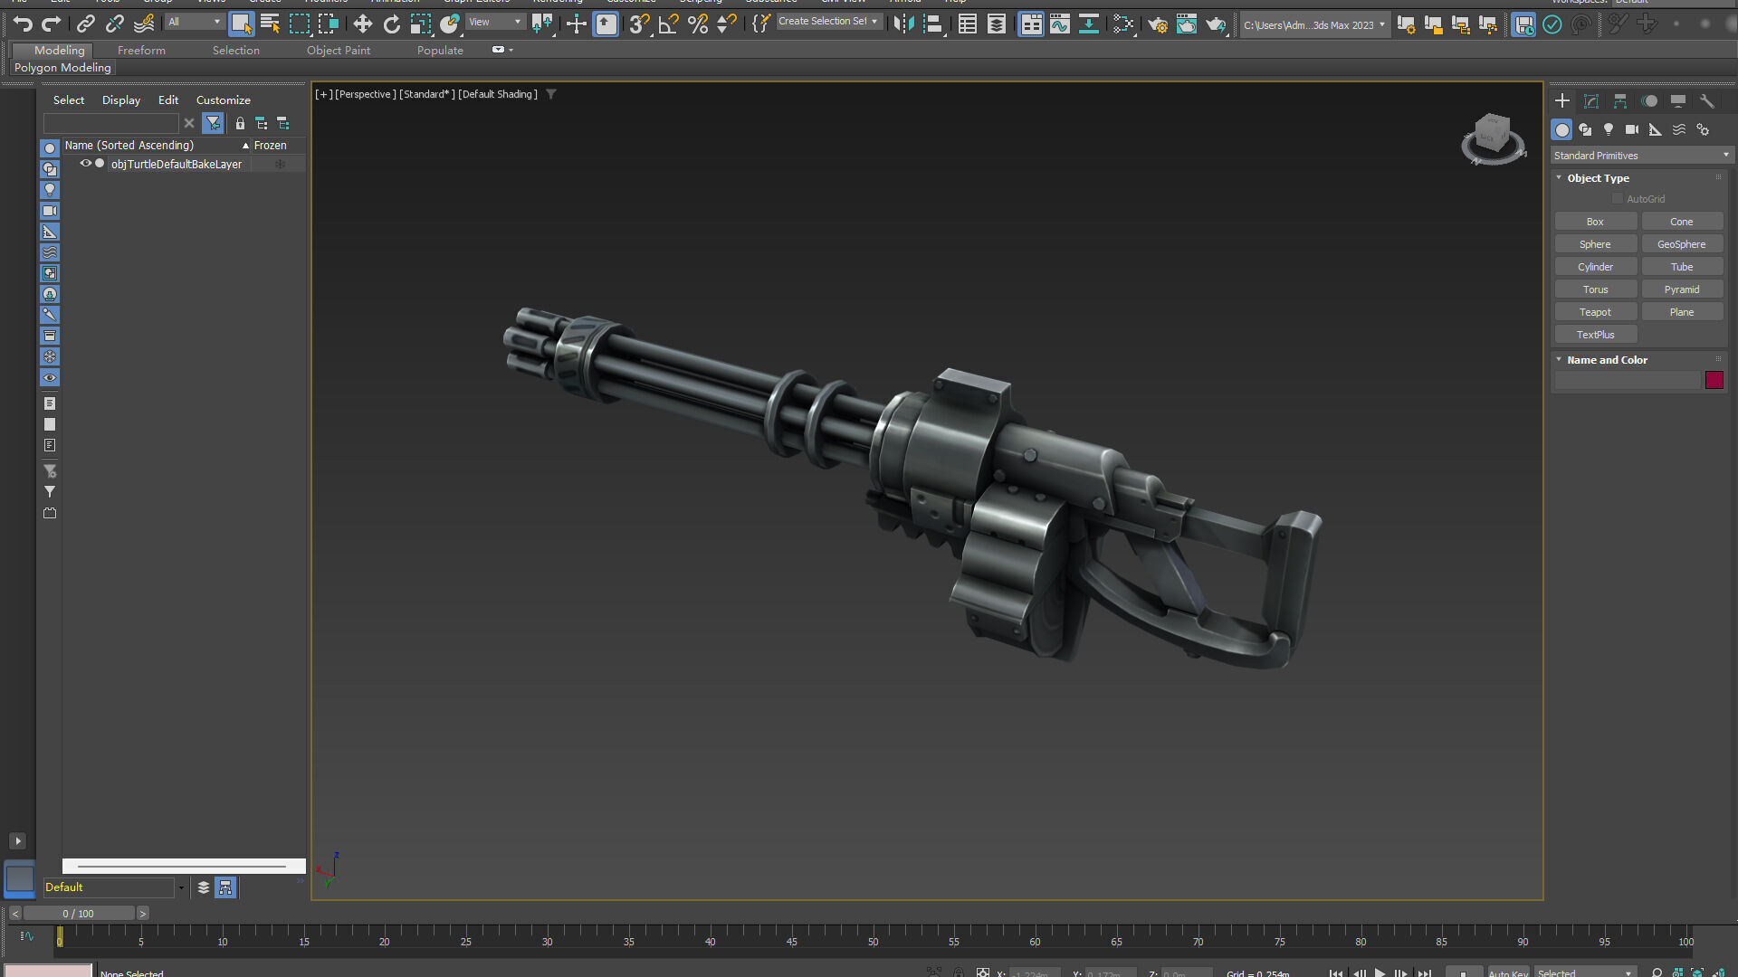Screen dimensions: 1738x977
Task: Hide objTurtleDefaultBakeLayer with eye icon
Action: tap(86, 164)
